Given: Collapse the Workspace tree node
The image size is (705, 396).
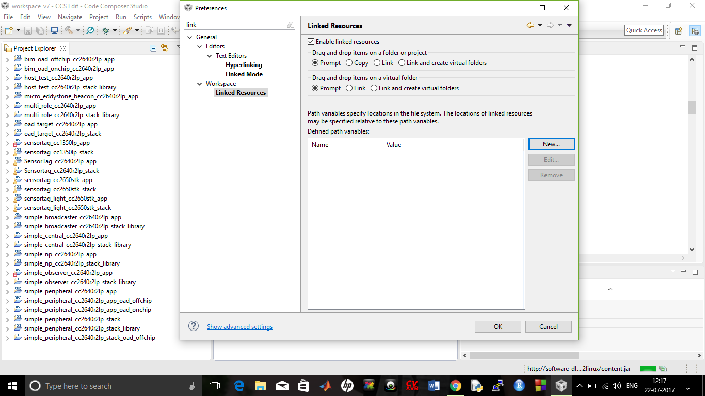Looking at the screenshot, I should (x=200, y=84).
